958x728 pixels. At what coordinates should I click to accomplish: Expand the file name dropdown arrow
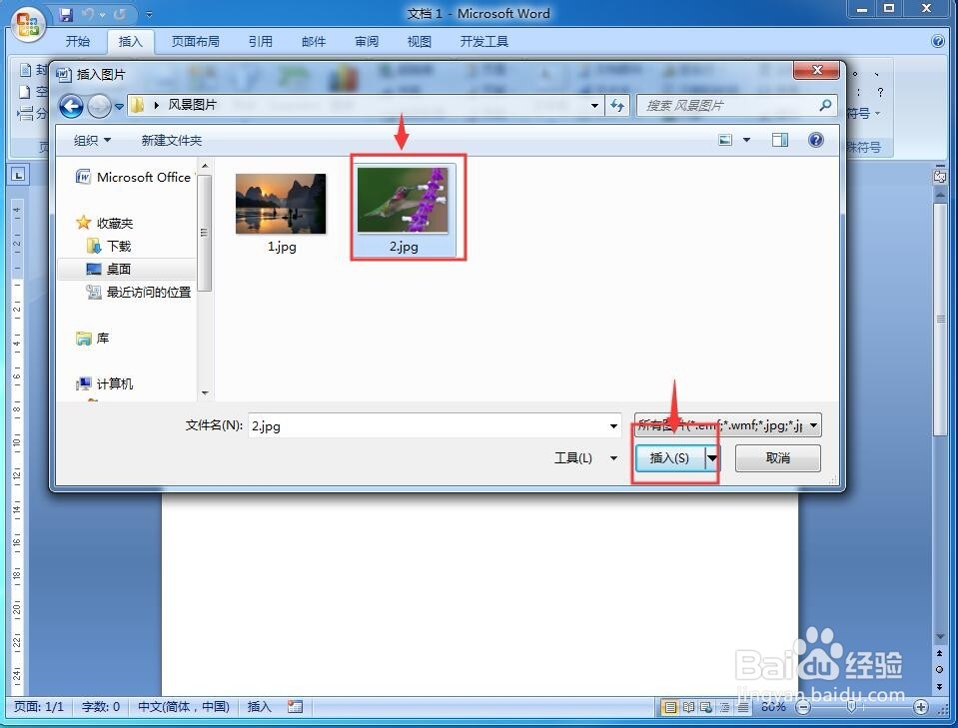pyautogui.click(x=613, y=425)
